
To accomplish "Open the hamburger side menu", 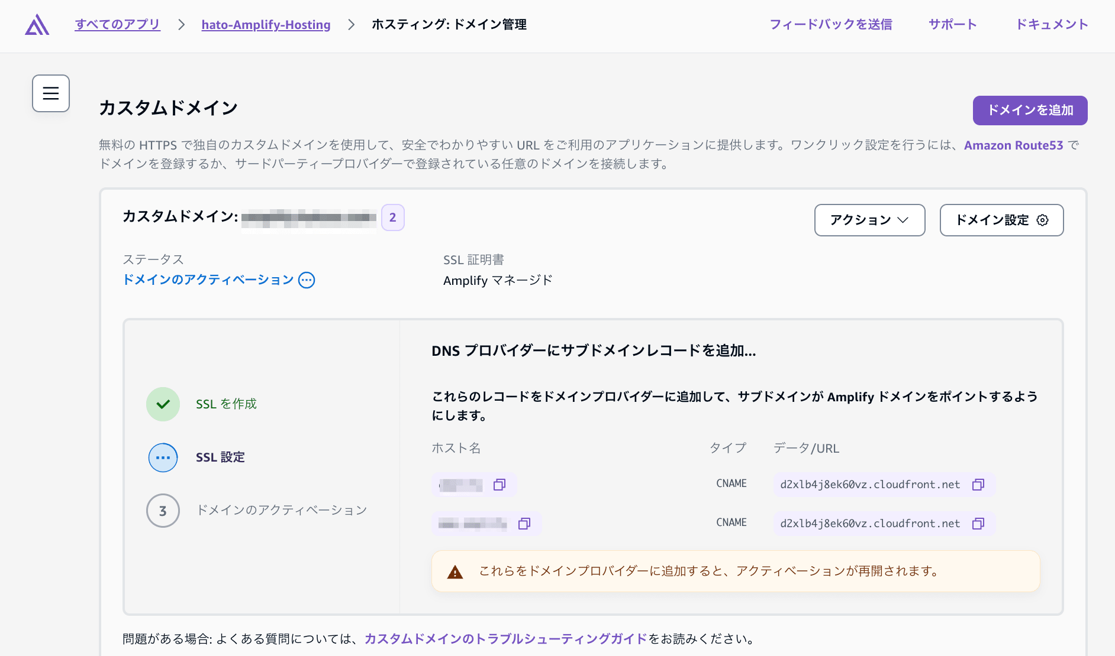I will click(51, 93).
